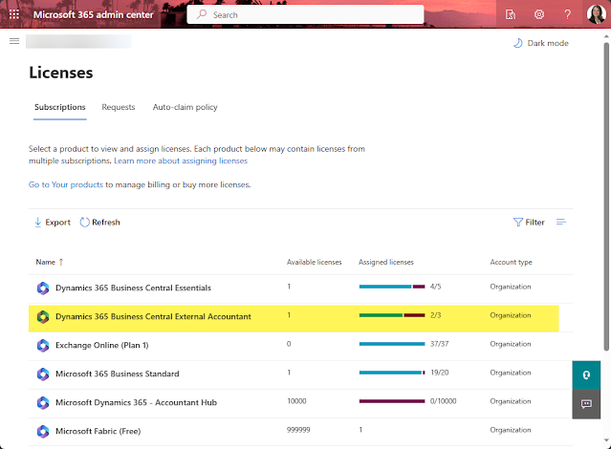Follow the Go to Your products link
Viewport: 611px width, 449px height.
click(66, 184)
